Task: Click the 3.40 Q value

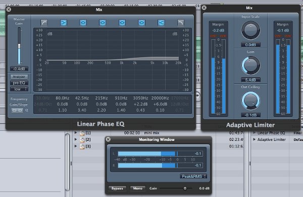Action: [82, 110]
